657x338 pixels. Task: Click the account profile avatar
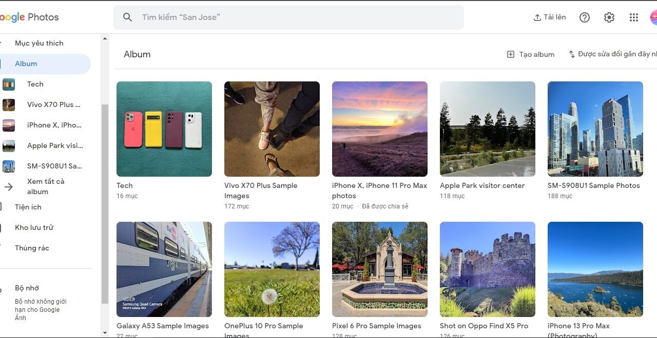[653, 17]
